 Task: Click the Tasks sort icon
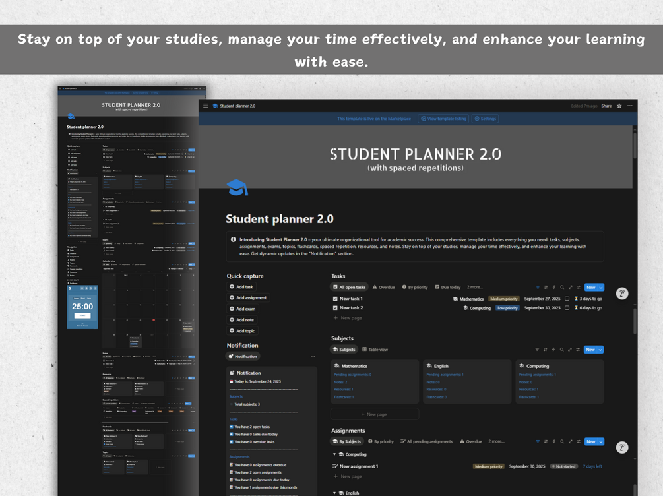(546, 287)
